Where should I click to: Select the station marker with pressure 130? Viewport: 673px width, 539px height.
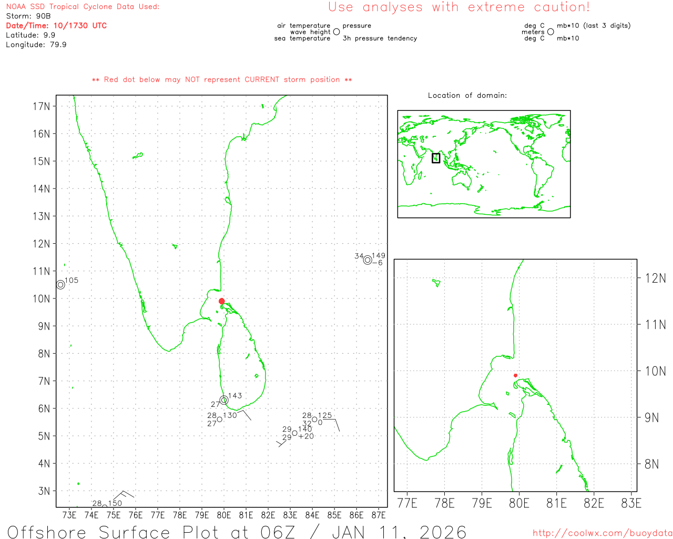point(219,420)
